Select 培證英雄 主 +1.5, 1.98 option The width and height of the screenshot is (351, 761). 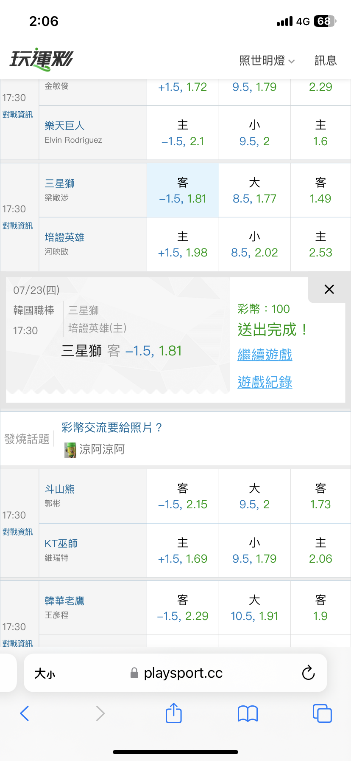click(x=183, y=244)
